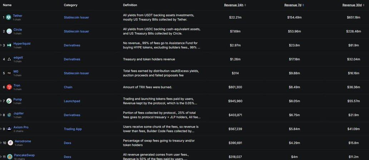Screen dimensions: 369x160
Task: Open the Launchpad category link
Action: (x=72, y=101)
